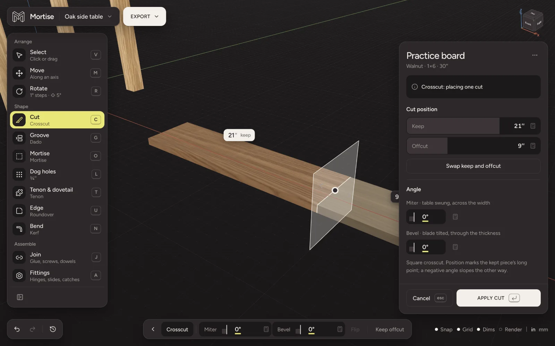Open calculator for the Keep length
Viewport: 555px width, 346px height.
click(533, 126)
